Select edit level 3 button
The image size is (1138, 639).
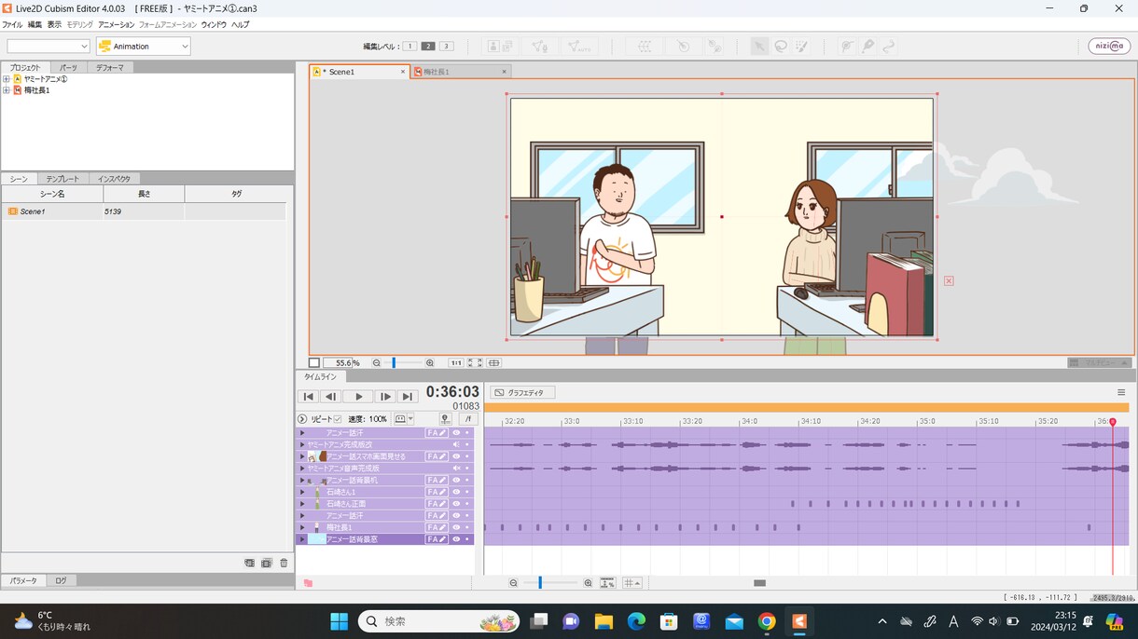click(x=446, y=46)
